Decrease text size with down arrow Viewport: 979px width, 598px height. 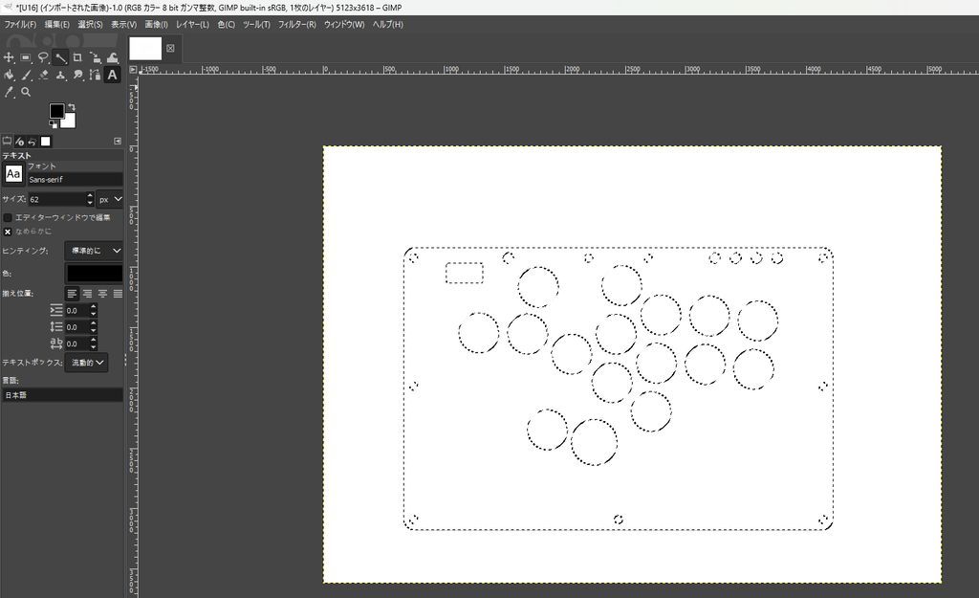point(90,203)
